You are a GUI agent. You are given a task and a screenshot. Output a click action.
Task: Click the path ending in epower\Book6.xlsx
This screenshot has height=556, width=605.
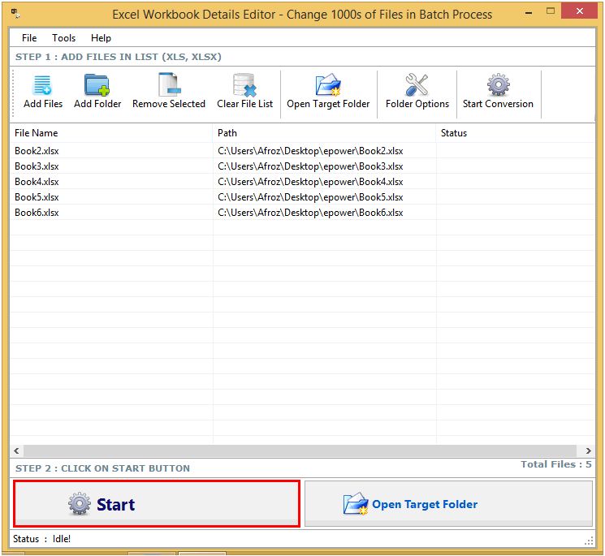(310, 213)
